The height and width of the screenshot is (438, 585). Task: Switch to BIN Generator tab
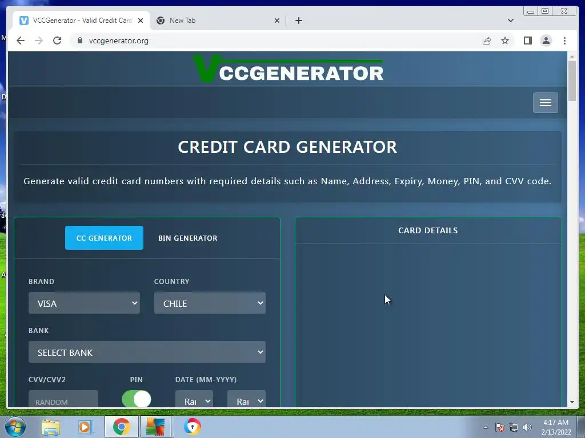tap(187, 238)
